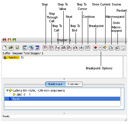Switch to the Listener tab

74,84
